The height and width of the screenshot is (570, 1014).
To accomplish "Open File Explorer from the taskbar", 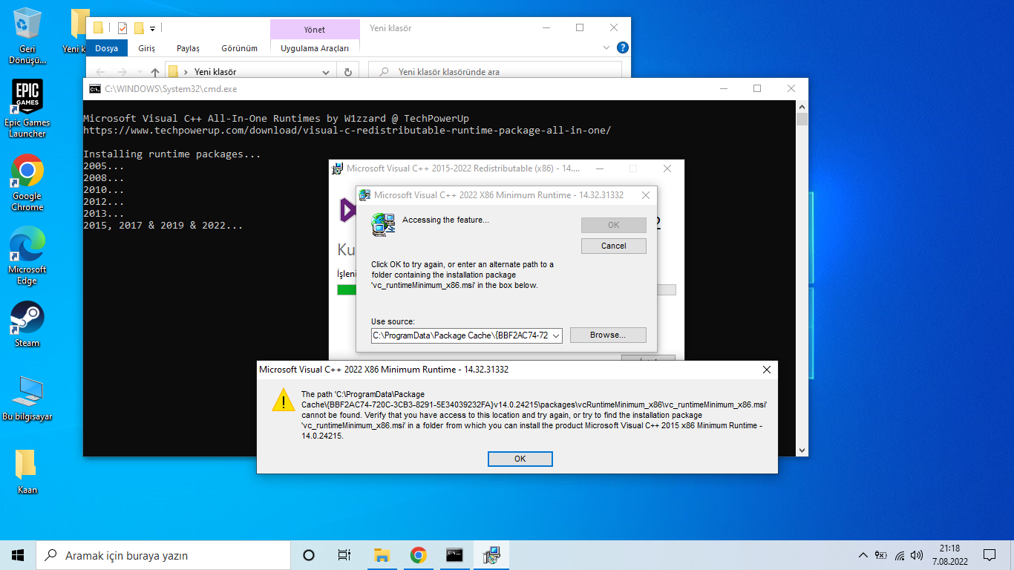I will 382,555.
